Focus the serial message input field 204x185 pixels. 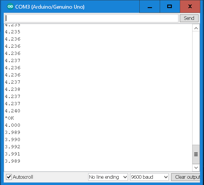pos(91,18)
